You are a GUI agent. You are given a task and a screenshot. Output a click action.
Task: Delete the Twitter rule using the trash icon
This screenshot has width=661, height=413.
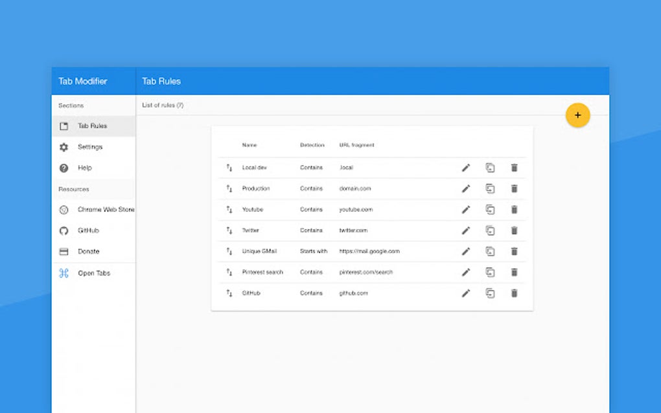(514, 230)
